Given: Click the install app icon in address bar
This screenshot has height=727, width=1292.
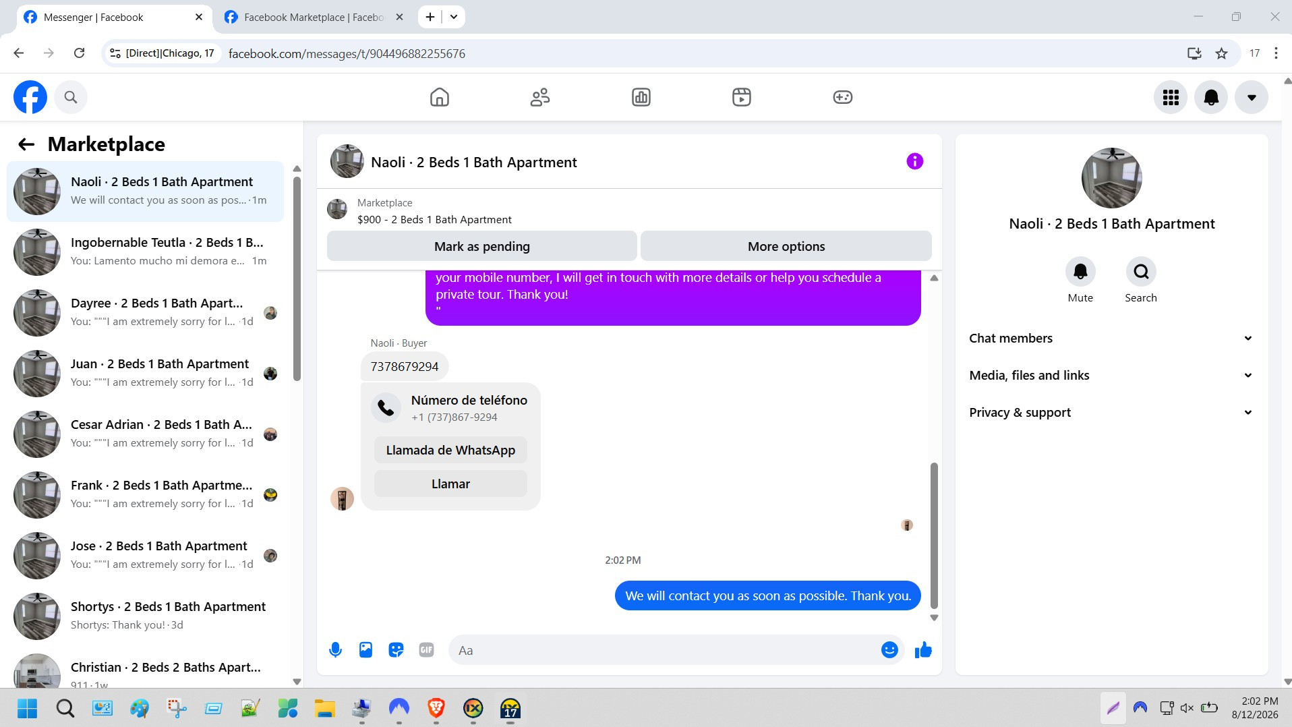Looking at the screenshot, I should coord(1194,53).
